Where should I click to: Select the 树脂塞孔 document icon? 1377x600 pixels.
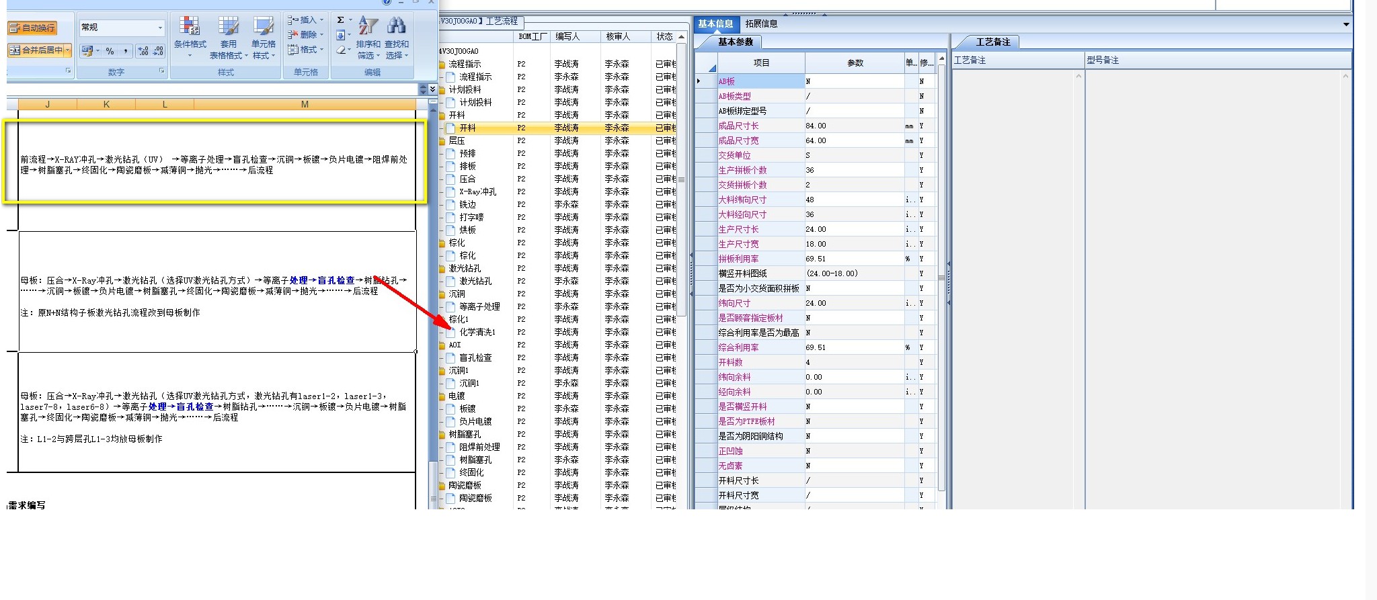451,460
